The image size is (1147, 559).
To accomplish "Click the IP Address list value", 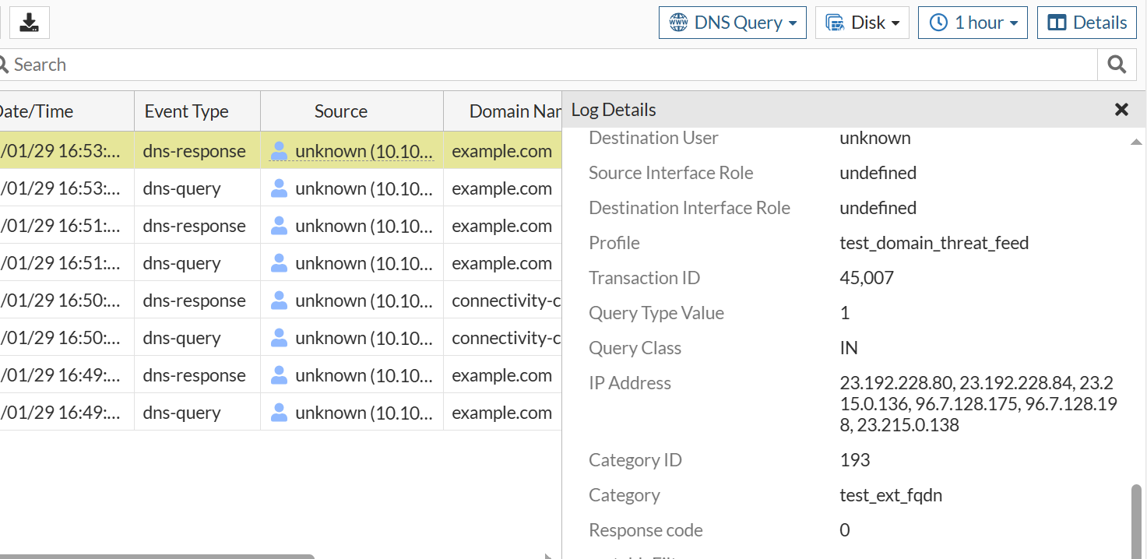I will pyautogui.click(x=978, y=404).
